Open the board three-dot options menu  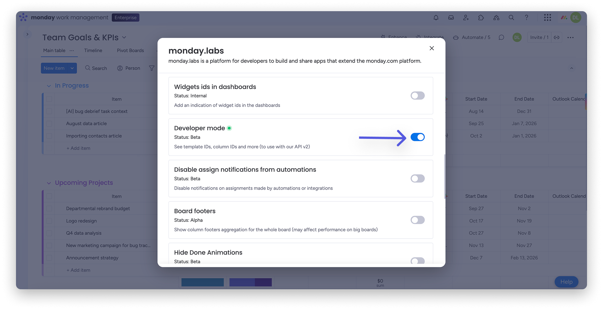click(x=570, y=37)
